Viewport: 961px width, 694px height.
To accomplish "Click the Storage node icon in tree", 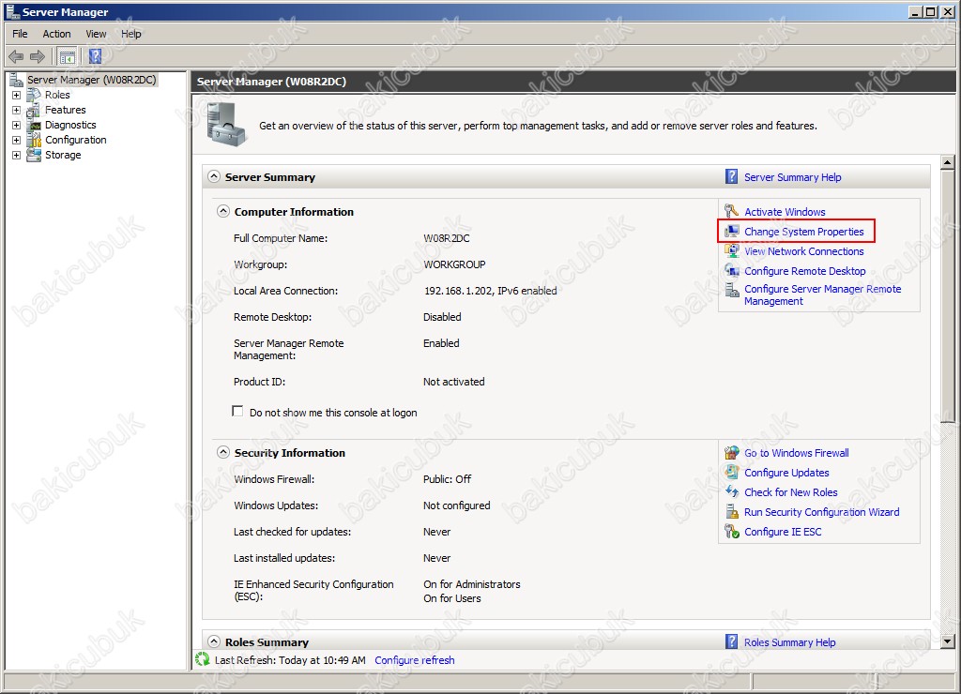I will (x=34, y=155).
